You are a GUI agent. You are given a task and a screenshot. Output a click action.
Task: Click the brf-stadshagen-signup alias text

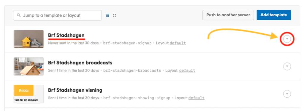[127, 43]
